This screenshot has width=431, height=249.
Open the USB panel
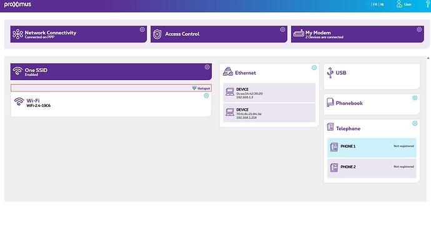(x=372, y=76)
